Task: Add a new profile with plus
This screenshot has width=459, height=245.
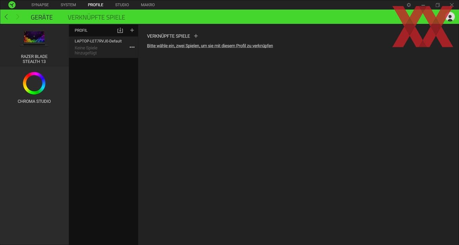Action: point(132,30)
